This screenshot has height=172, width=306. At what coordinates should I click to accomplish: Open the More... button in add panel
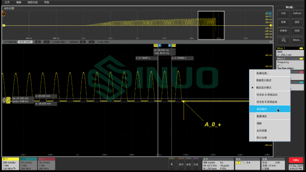297,40
